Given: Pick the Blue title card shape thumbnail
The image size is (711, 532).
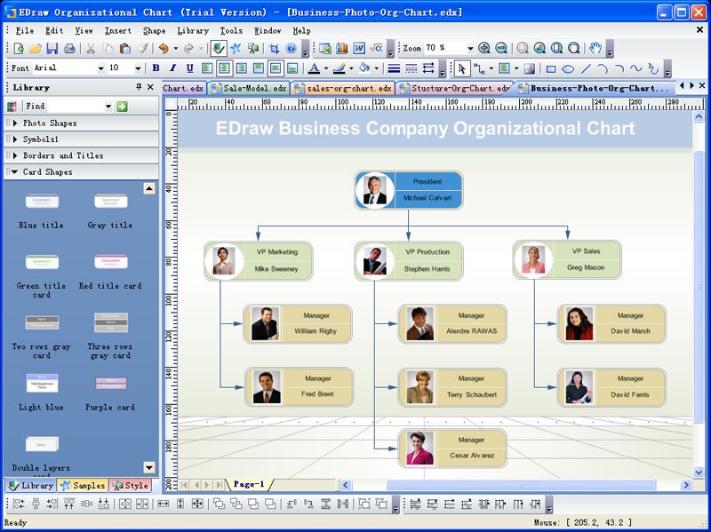Looking at the screenshot, I should tap(42, 202).
